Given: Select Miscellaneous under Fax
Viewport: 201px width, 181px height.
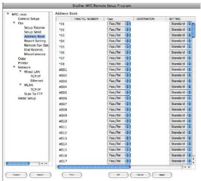Looking at the screenshot, I should [x=34, y=54].
